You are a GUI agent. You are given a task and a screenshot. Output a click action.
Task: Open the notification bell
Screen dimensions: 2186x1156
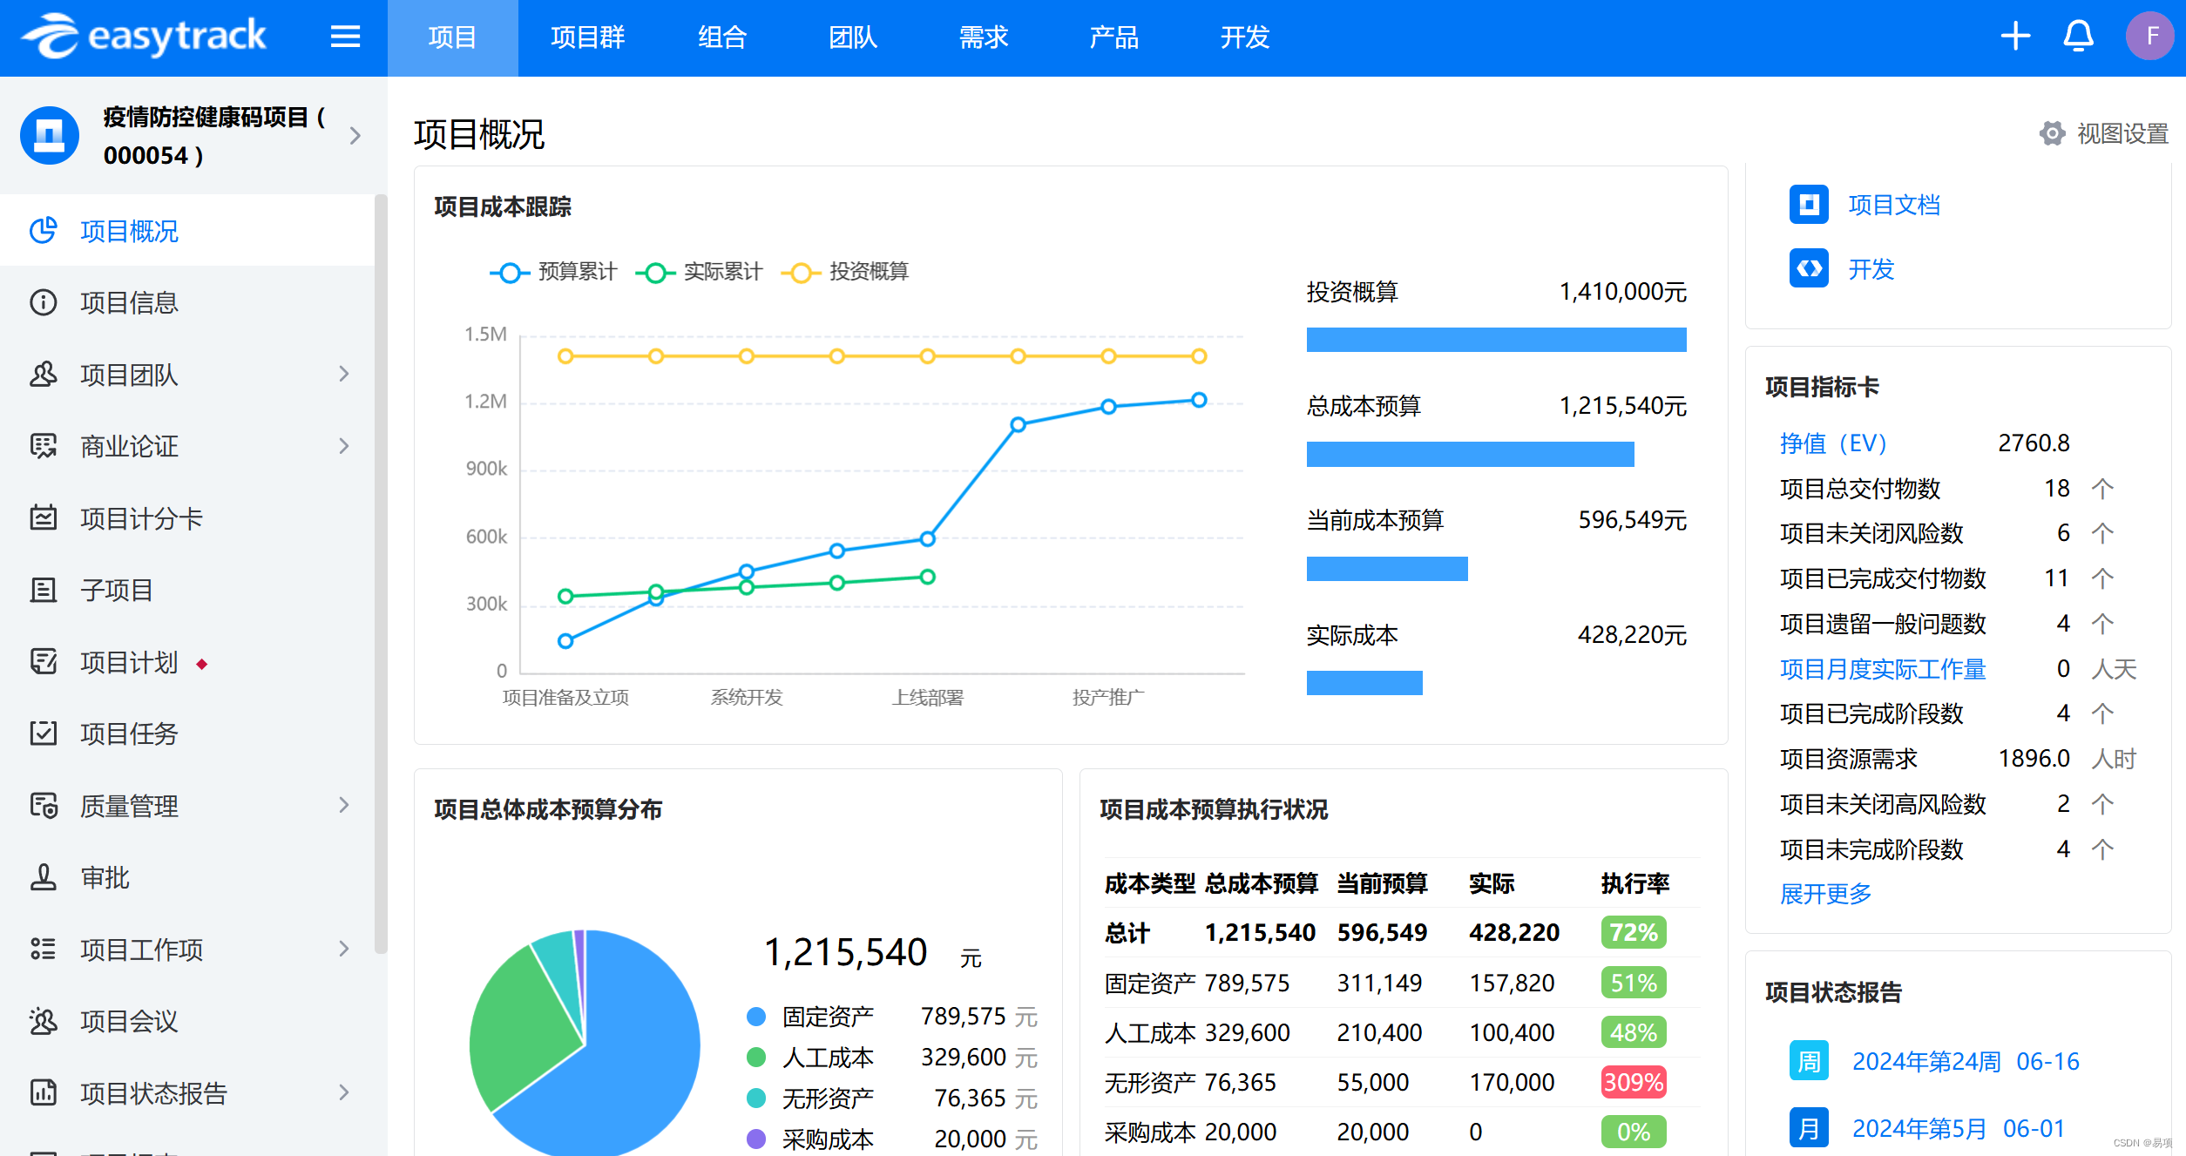tap(2078, 37)
